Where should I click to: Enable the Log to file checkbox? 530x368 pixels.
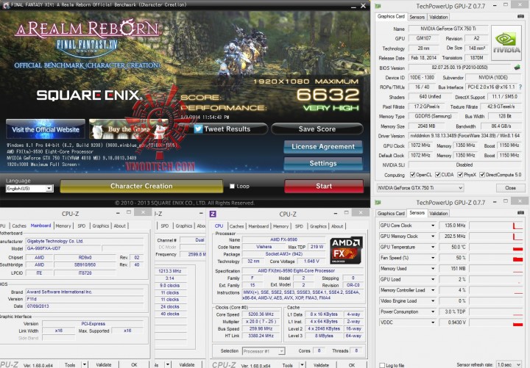tap(382, 365)
